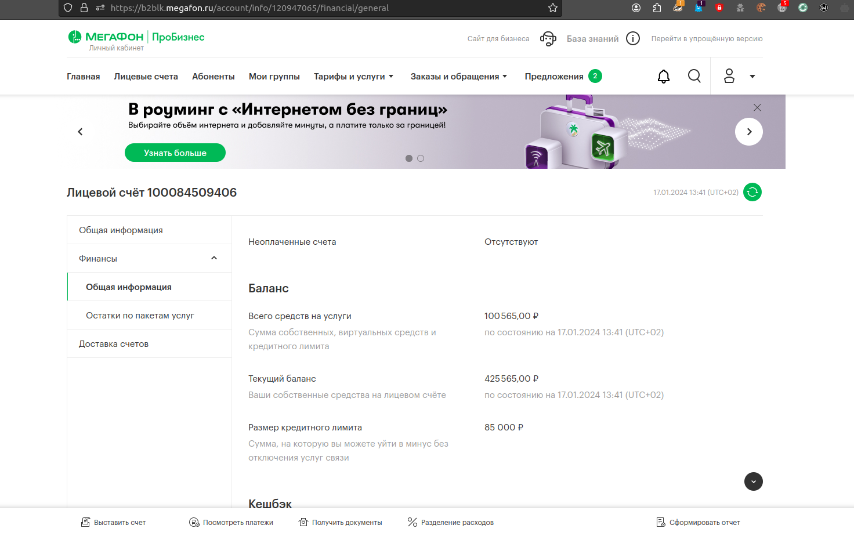Image resolution: width=854 pixels, height=536 pixels.
Task: Open the База знаний link
Action: [593, 39]
